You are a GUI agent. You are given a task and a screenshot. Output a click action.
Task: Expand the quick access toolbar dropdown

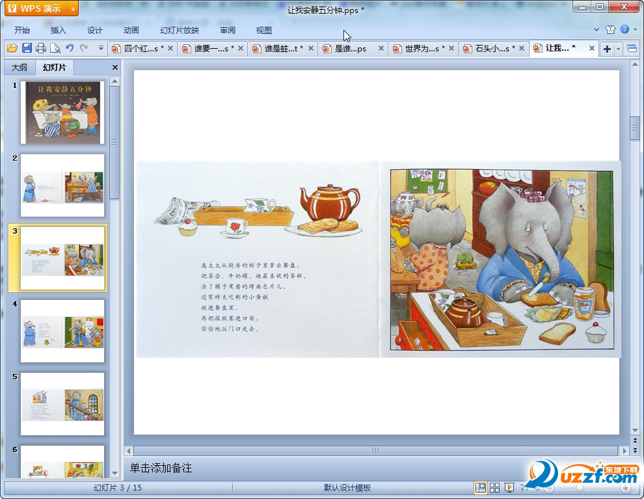101,48
